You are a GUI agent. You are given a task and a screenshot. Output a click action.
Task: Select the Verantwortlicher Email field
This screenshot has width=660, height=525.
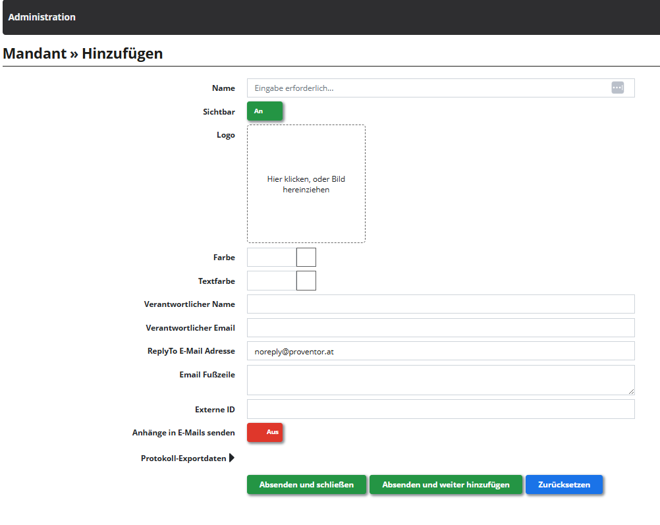pos(441,327)
